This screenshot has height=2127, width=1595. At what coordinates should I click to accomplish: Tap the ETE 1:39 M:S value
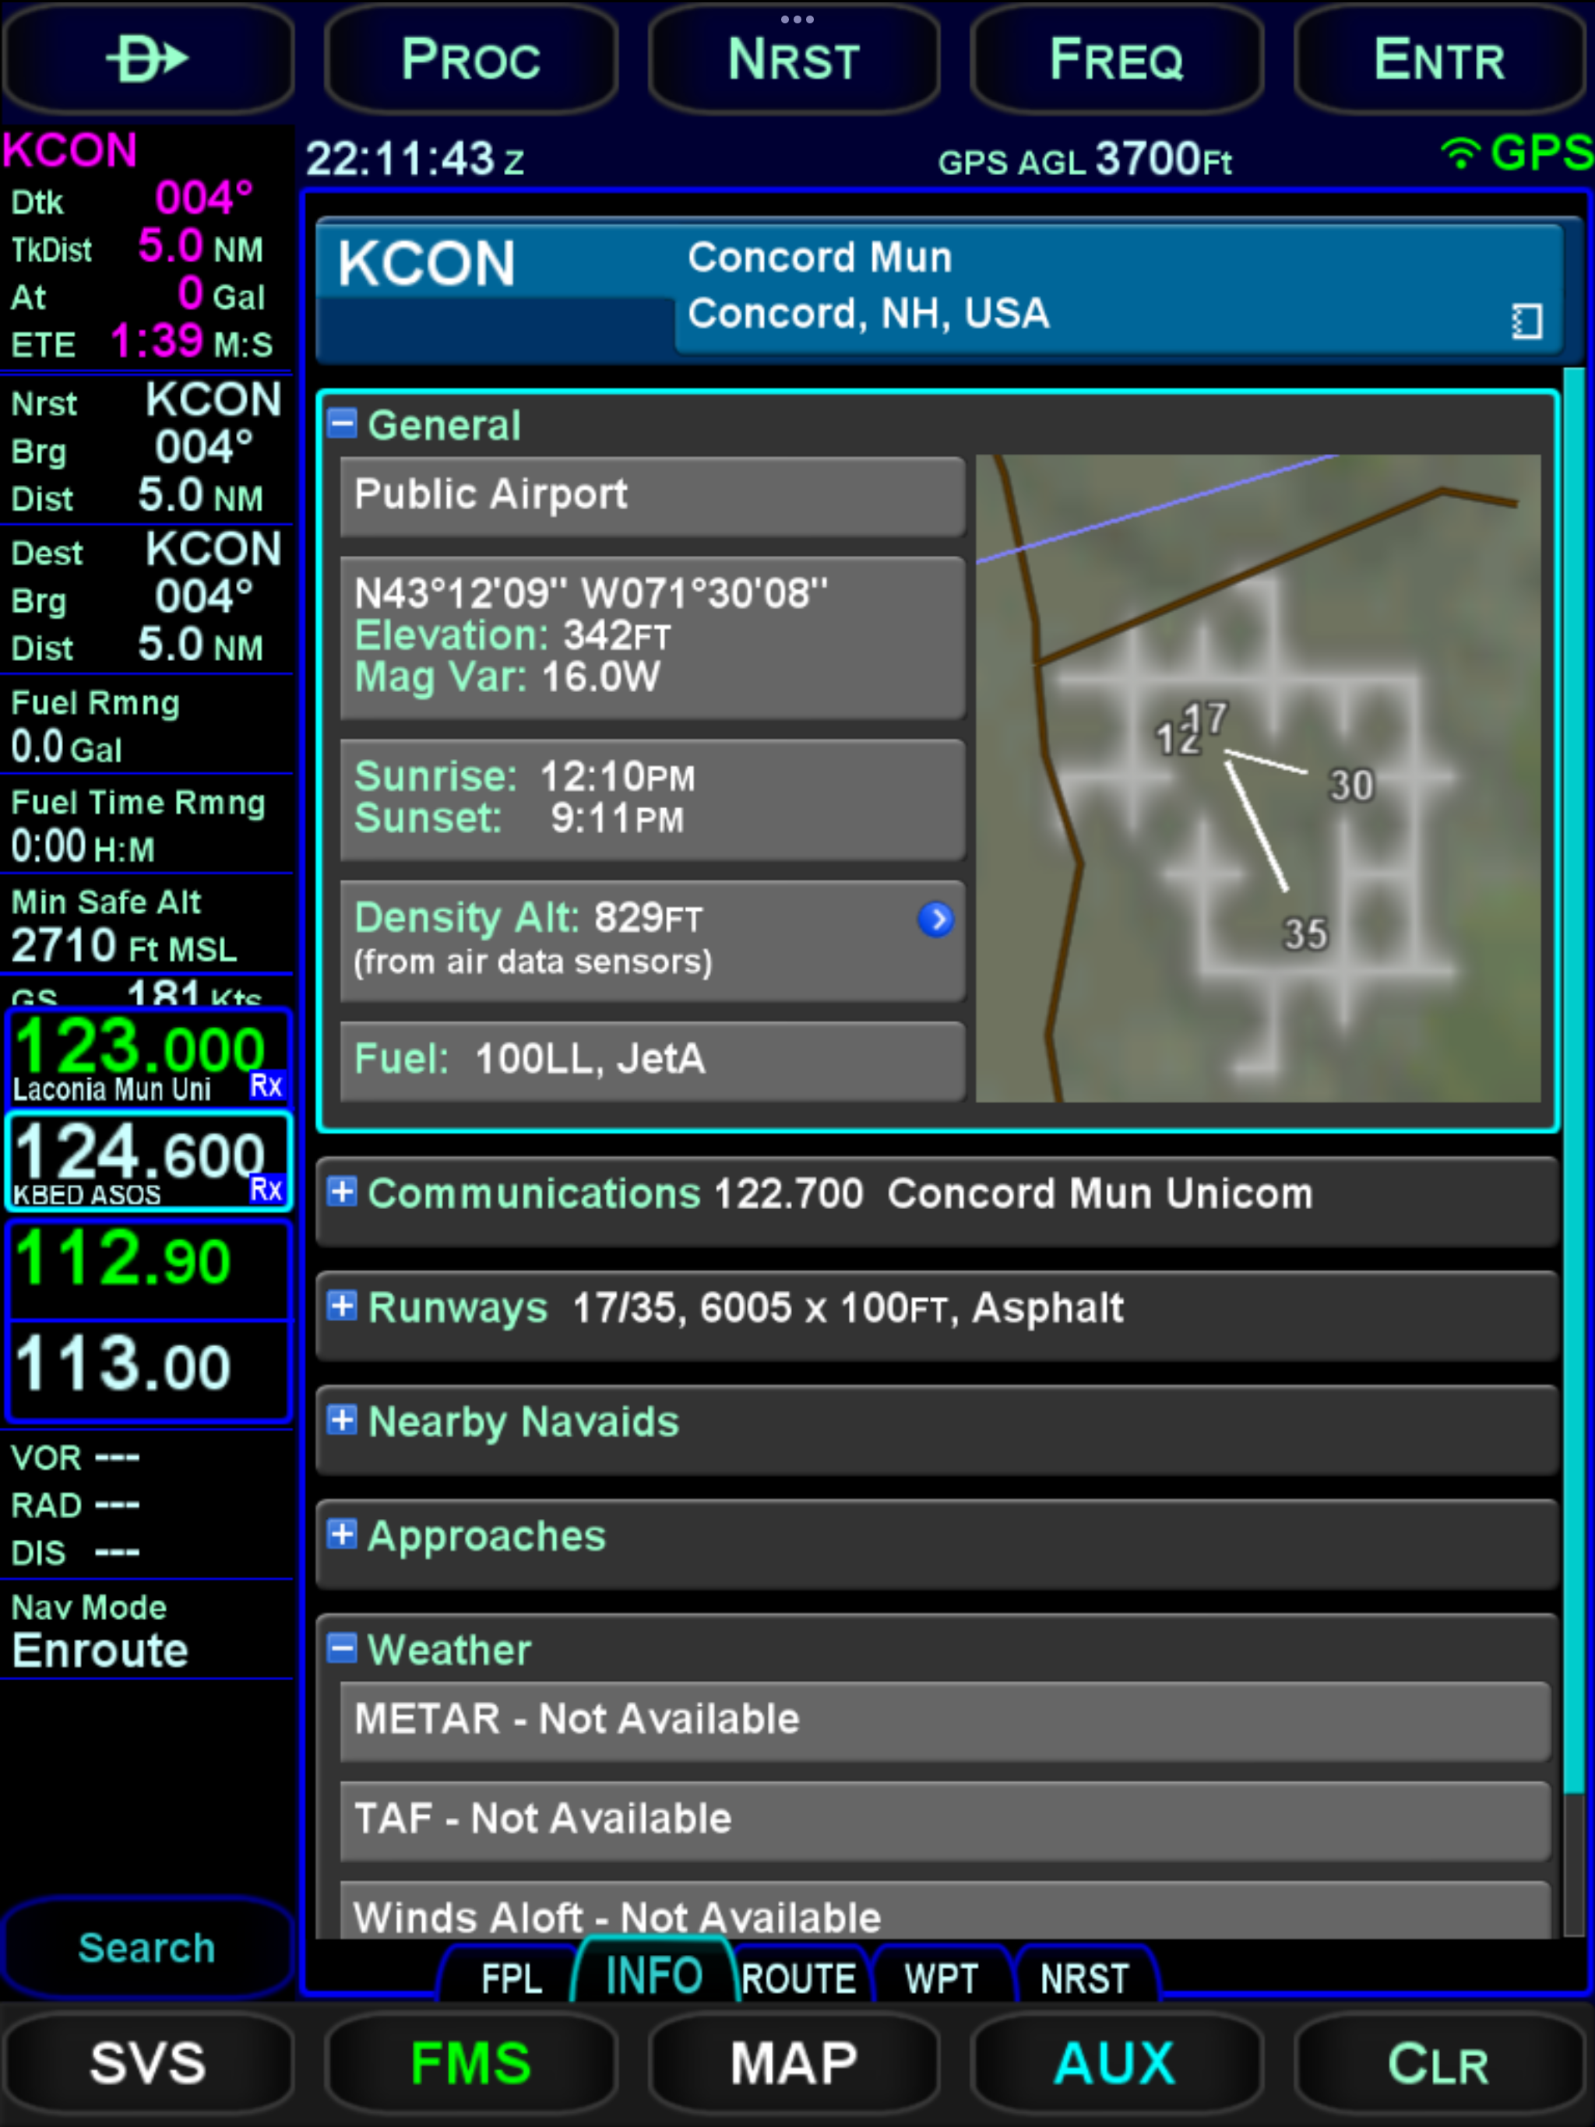point(157,341)
